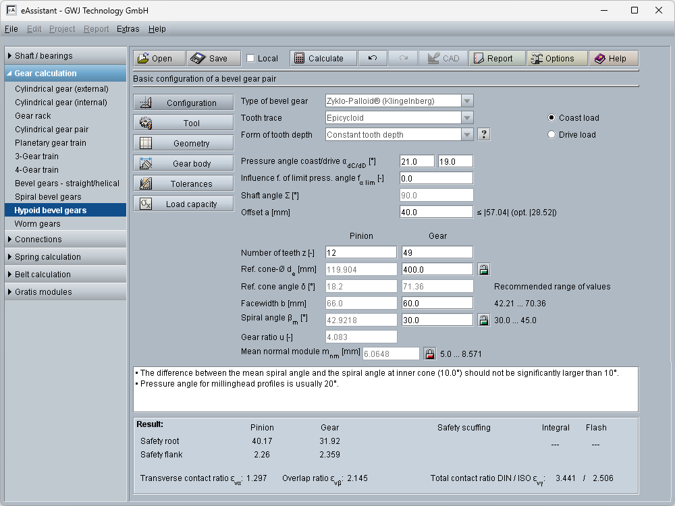Select the Drive load radio button
The image size is (675, 506).
tap(552, 134)
